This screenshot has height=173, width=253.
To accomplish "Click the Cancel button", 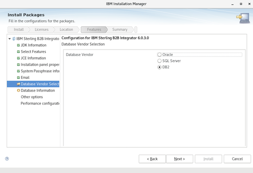I will tap(237, 159).
